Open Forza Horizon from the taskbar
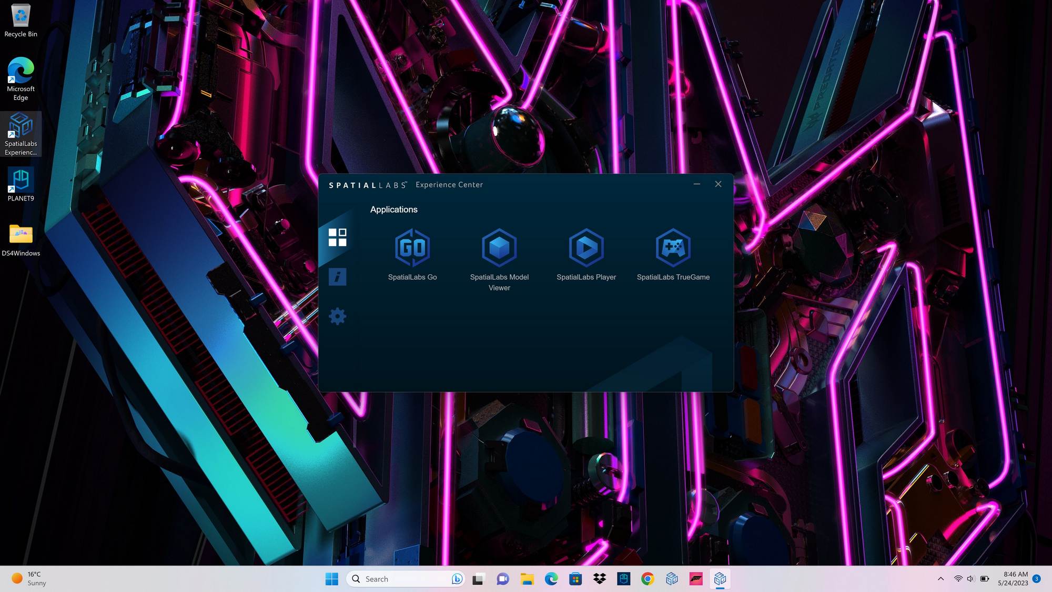This screenshot has width=1052, height=592. (696, 579)
